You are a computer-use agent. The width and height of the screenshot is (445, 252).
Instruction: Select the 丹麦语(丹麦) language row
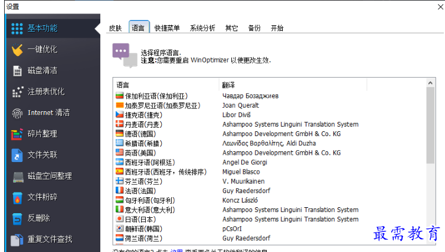[x=270, y=124]
